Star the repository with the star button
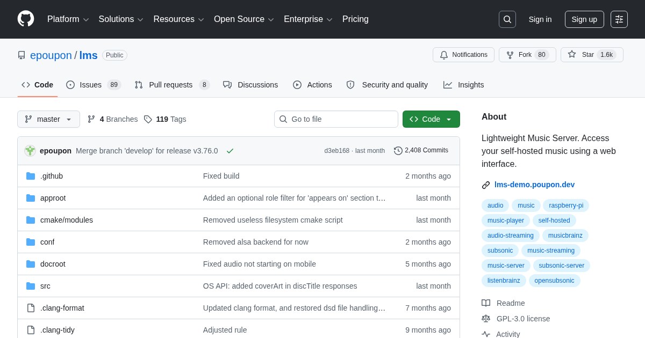This screenshot has width=645, height=338. click(x=592, y=55)
